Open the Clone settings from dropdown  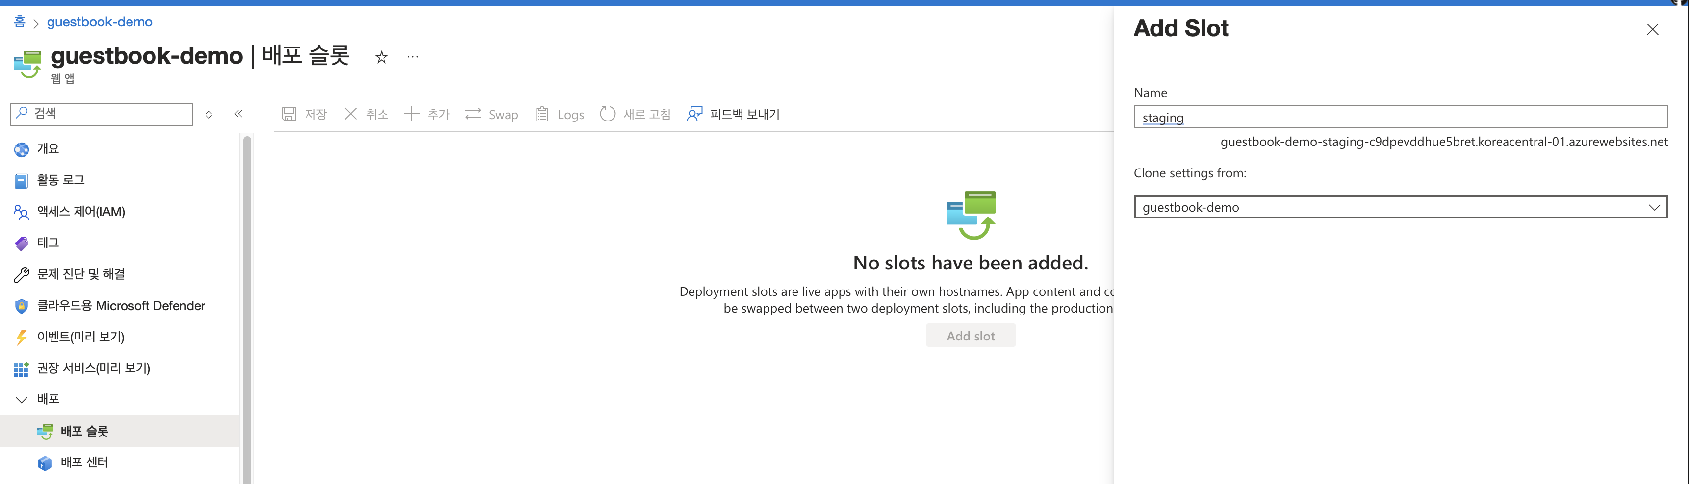[1401, 207]
